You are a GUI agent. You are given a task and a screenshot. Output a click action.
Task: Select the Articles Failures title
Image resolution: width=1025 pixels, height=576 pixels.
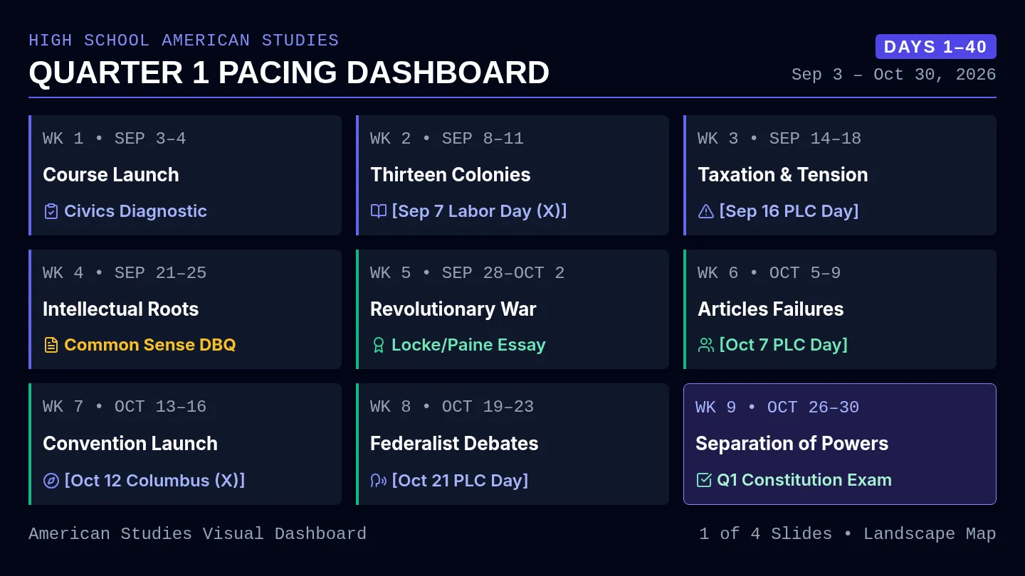click(771, 309)
